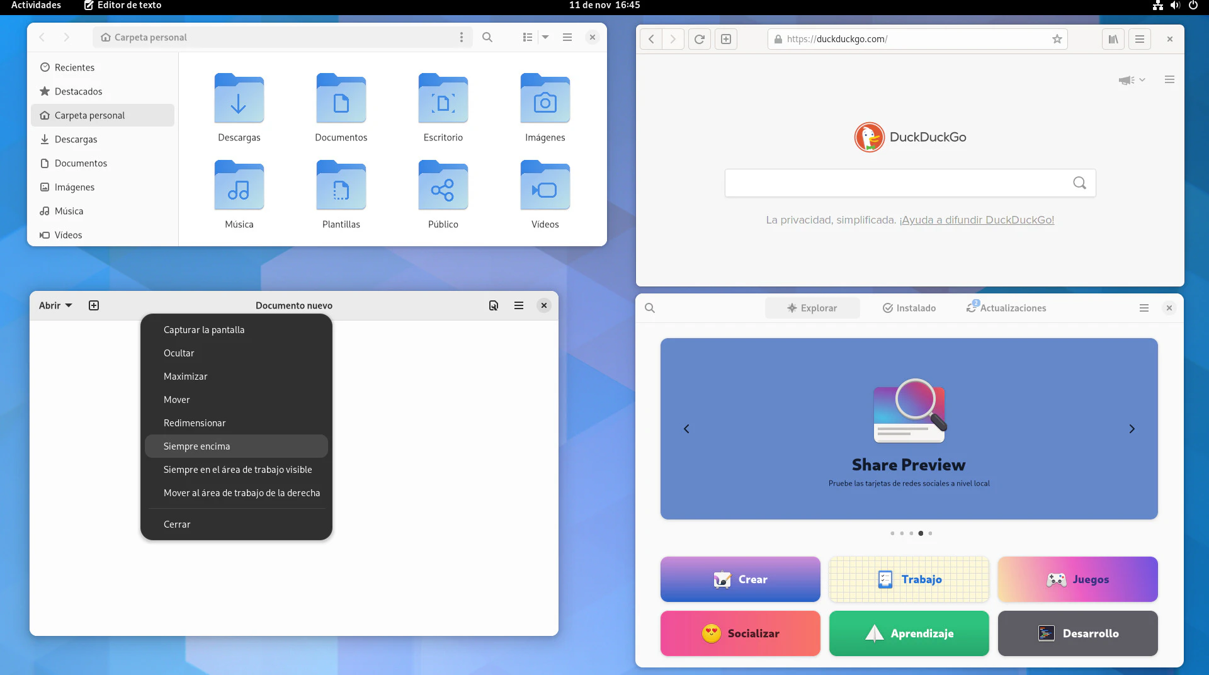Click the new document icon in the text editor
The height and width of the screenshot is (675, 1209).
pos(94,305)
